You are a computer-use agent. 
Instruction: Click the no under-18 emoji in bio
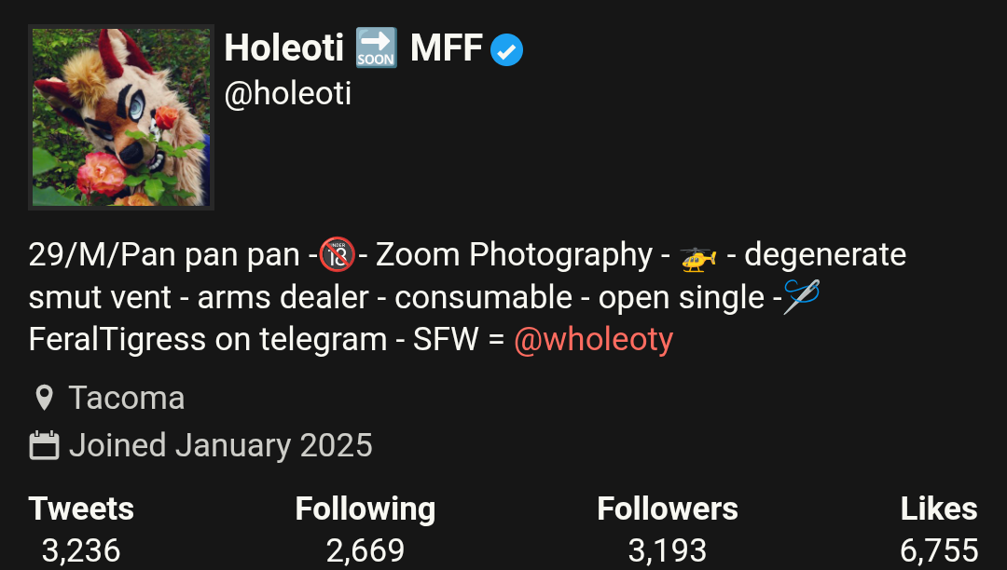pos(338,254)
